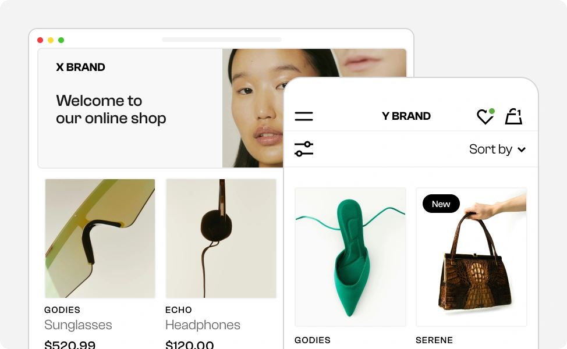Open the headphones product image
The height and width of the screenshot is (349, 567).
221,238
